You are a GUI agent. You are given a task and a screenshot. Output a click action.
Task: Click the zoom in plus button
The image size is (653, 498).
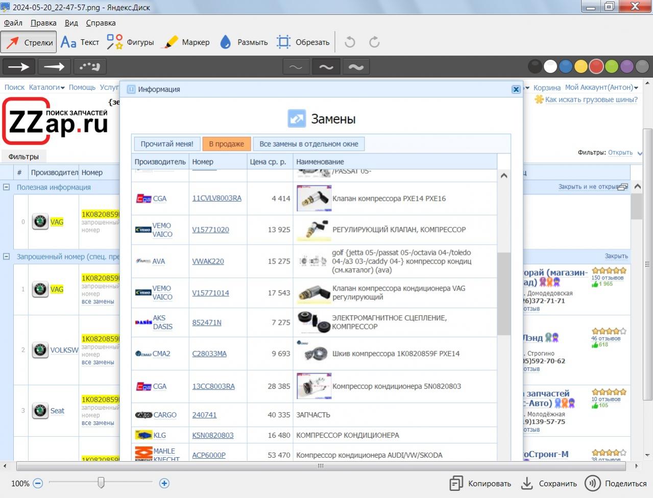click(x=164, y=483)
